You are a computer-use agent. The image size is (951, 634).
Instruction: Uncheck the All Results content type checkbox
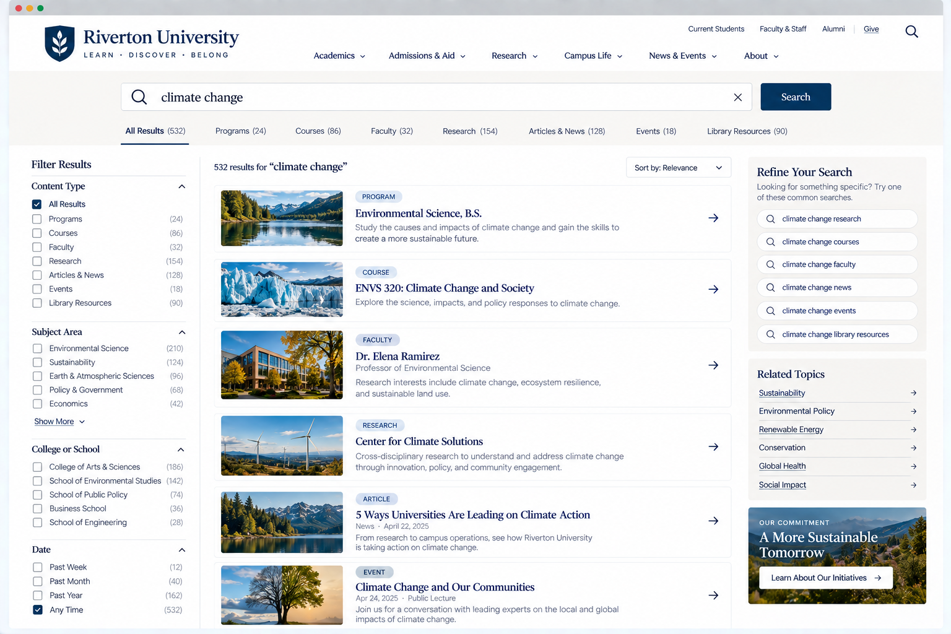pos(37,204)
